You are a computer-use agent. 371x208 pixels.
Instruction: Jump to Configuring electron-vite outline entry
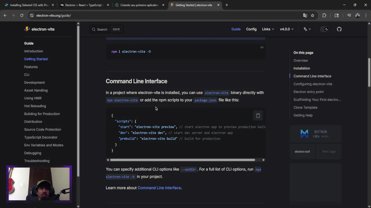tap(313, 84)
